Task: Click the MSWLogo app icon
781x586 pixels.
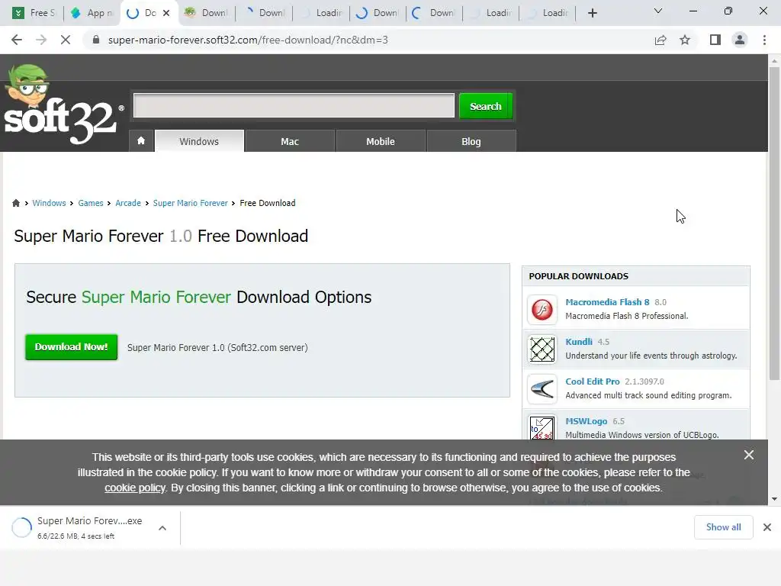Action: [x=542, y=428]
